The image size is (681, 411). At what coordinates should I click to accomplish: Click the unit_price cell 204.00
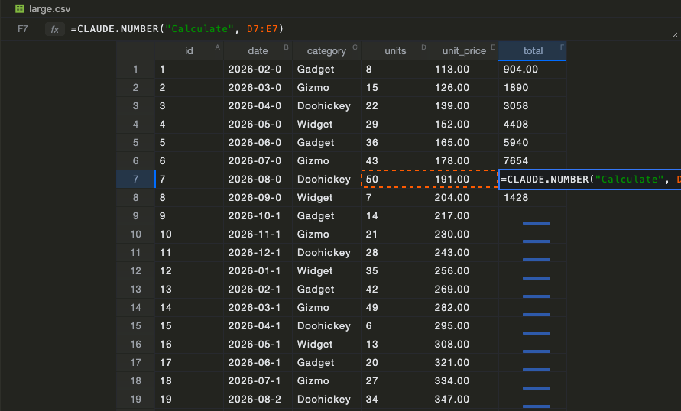click(464, 197)
